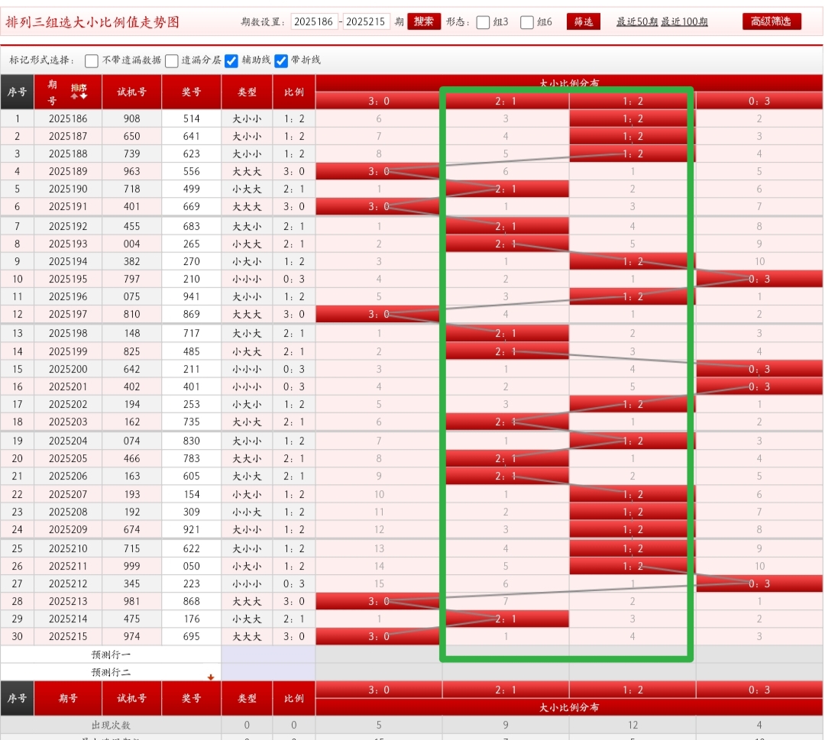
Task: Uncheck the 带折线 checkbox
Action: 281,60
